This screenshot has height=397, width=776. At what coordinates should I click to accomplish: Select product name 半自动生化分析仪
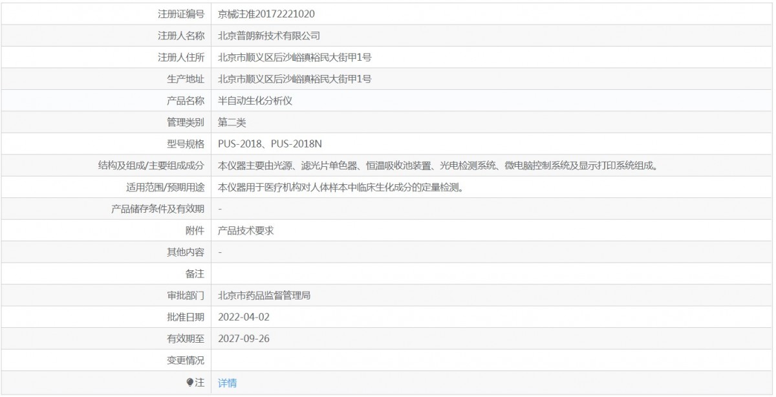coord(256,100)
